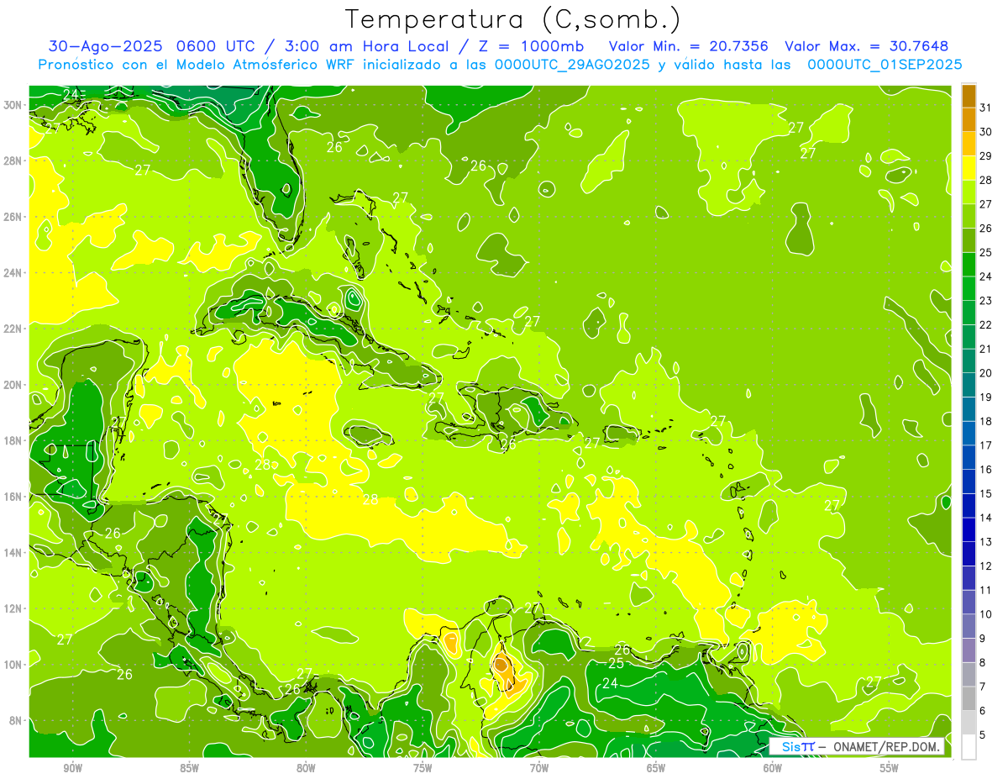Screen dimensions: 1008x779
Task: Click the color scale segment between 26 and 27
Action: coord(969,217)
